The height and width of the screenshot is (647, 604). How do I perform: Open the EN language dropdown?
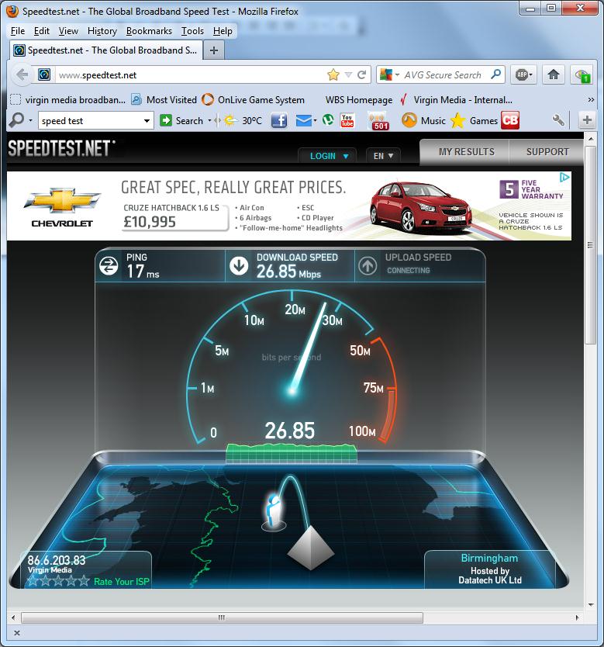point(383,156)
